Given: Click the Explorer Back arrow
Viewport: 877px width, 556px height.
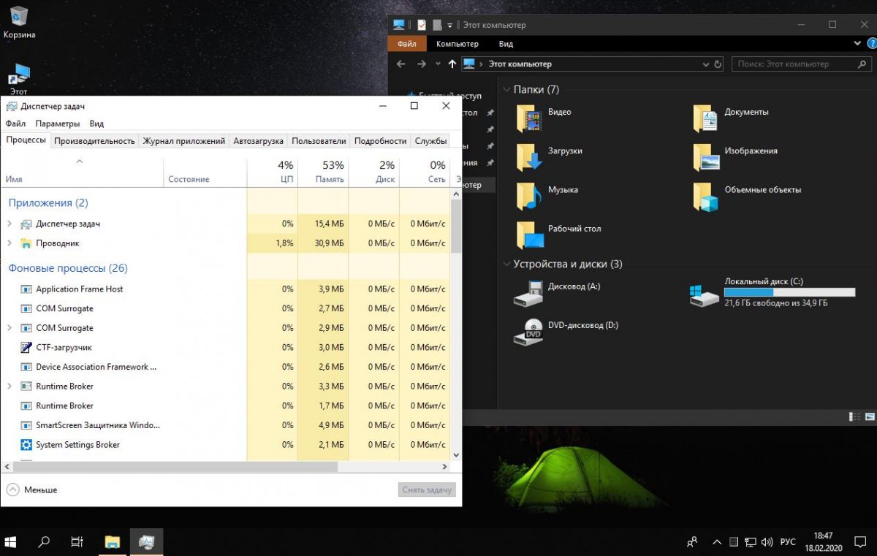Looking at the screenshot, I should (401, 64).
